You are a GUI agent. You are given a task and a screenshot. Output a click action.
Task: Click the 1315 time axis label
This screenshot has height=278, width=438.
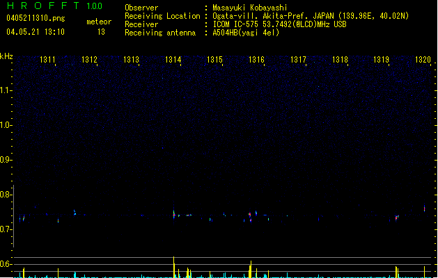pos(214,59)
